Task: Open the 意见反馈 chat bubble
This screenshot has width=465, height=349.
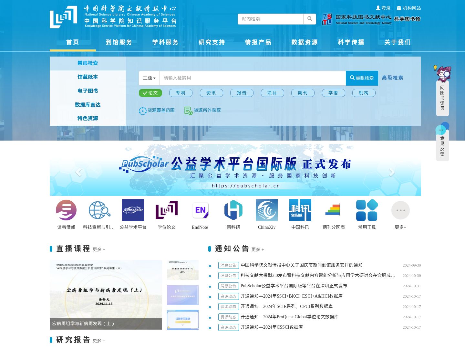Action: click(442, 142)
